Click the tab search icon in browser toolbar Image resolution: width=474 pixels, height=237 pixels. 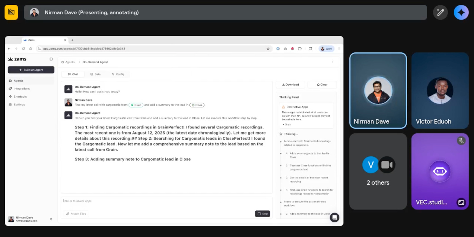pyautogui.click(x=310, y=49)
